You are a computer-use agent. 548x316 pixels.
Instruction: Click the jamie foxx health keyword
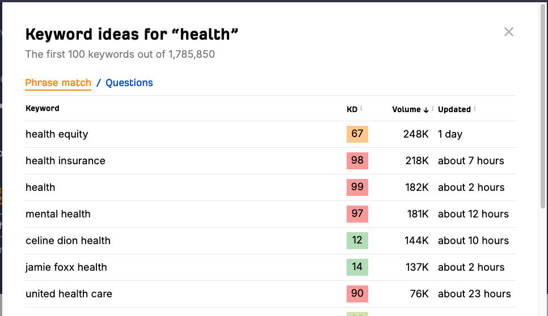[x=66, y=267]
